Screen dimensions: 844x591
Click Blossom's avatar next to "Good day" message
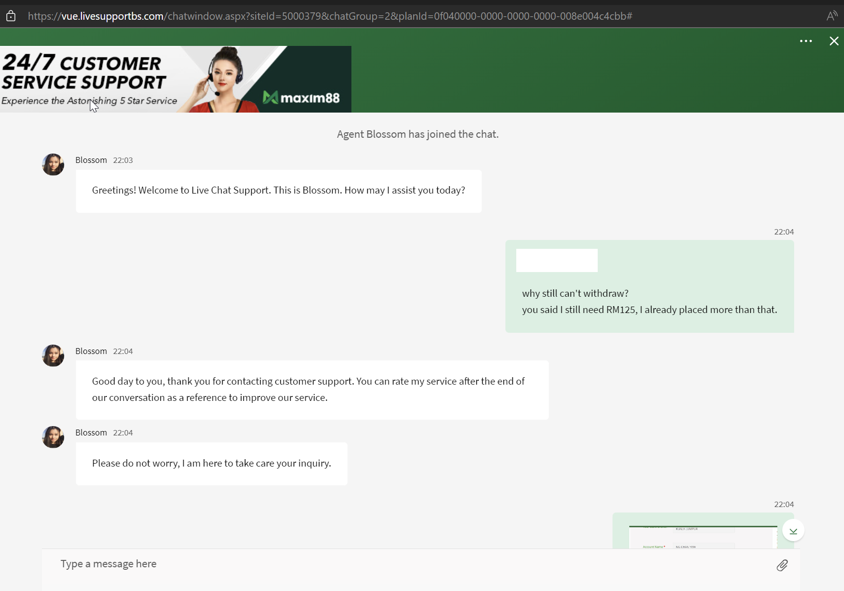click(53, 355)
